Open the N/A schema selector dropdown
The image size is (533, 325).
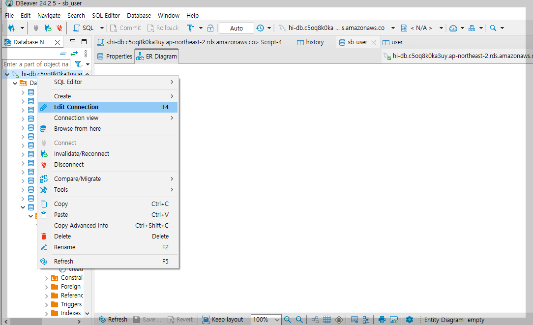441,28
